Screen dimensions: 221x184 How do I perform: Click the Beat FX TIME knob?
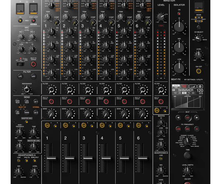187,155
